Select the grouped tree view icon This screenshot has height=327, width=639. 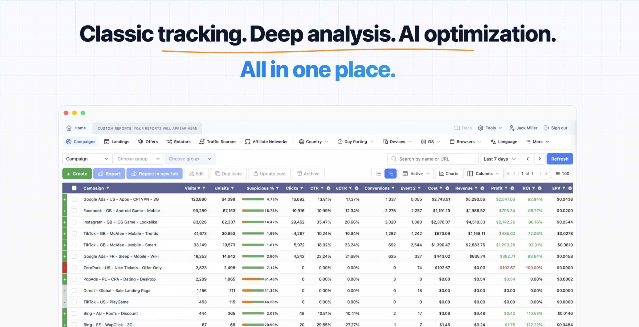coord(391,173)
